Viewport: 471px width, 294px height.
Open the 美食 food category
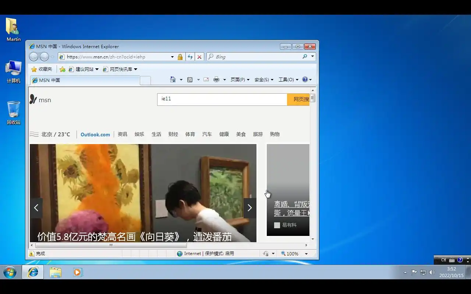tap(241, 134)
